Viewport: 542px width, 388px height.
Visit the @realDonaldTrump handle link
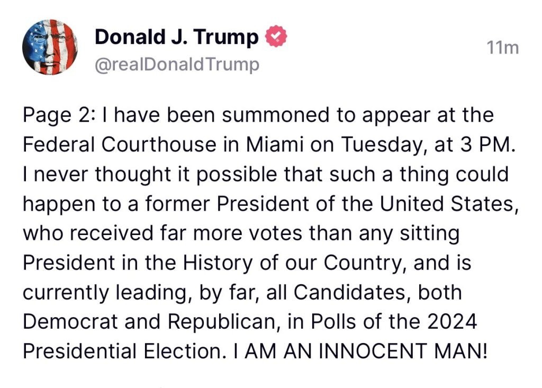(x=177, y=65)
